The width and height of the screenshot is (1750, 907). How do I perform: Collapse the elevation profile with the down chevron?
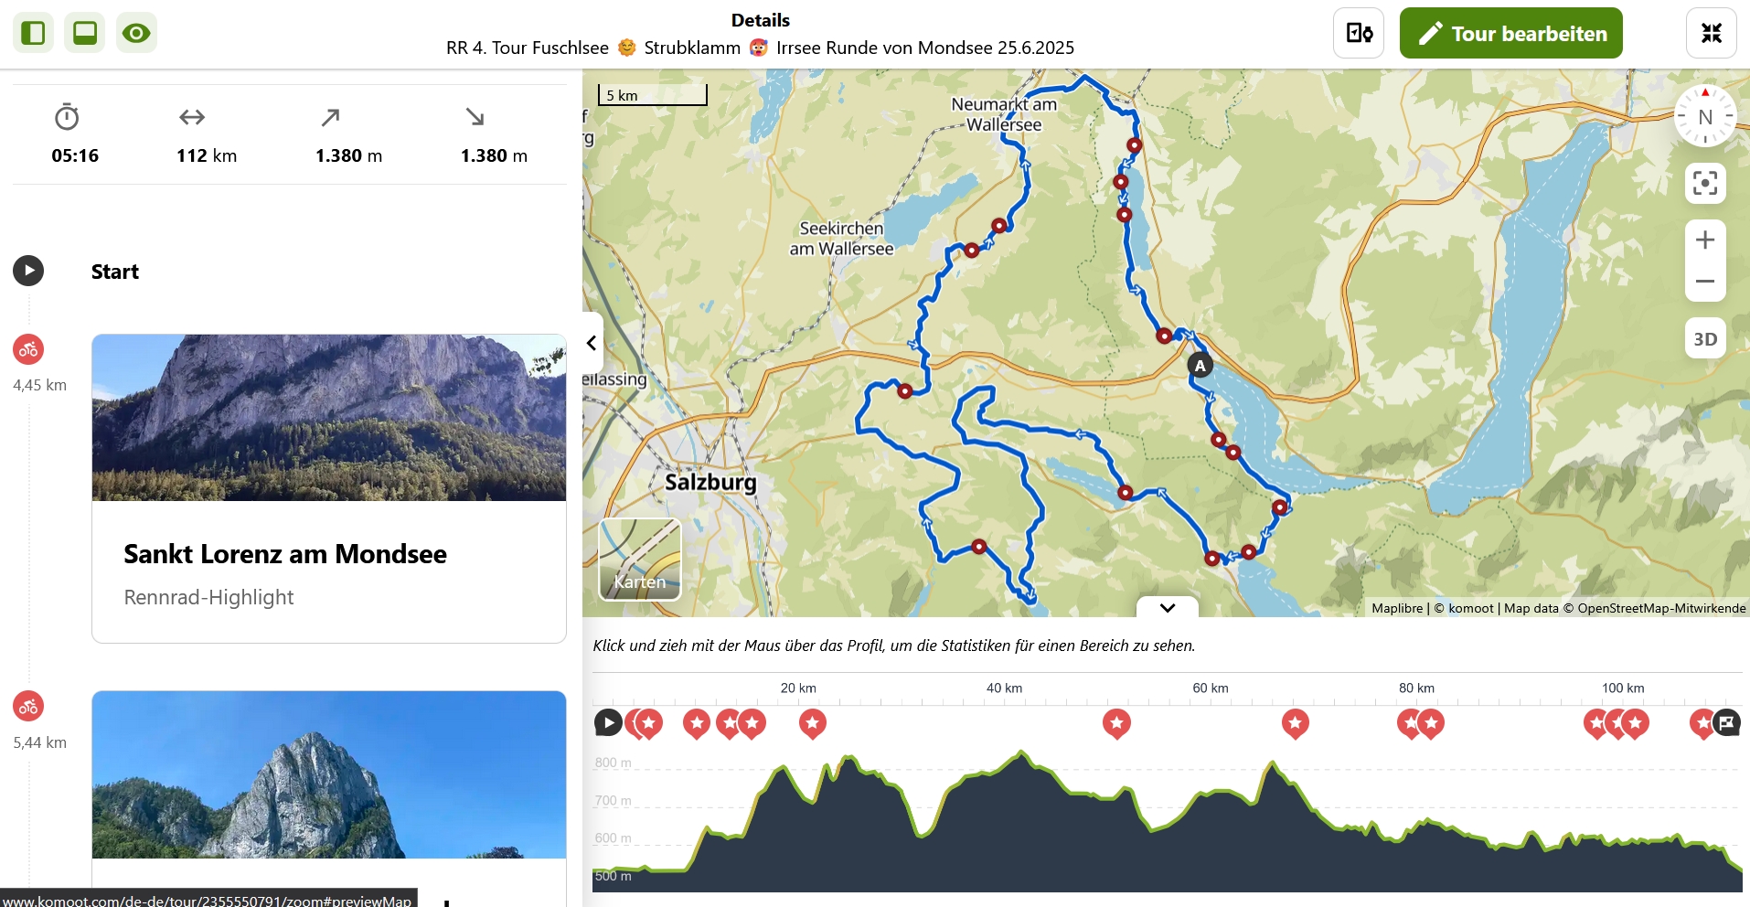coord(1167,607)
